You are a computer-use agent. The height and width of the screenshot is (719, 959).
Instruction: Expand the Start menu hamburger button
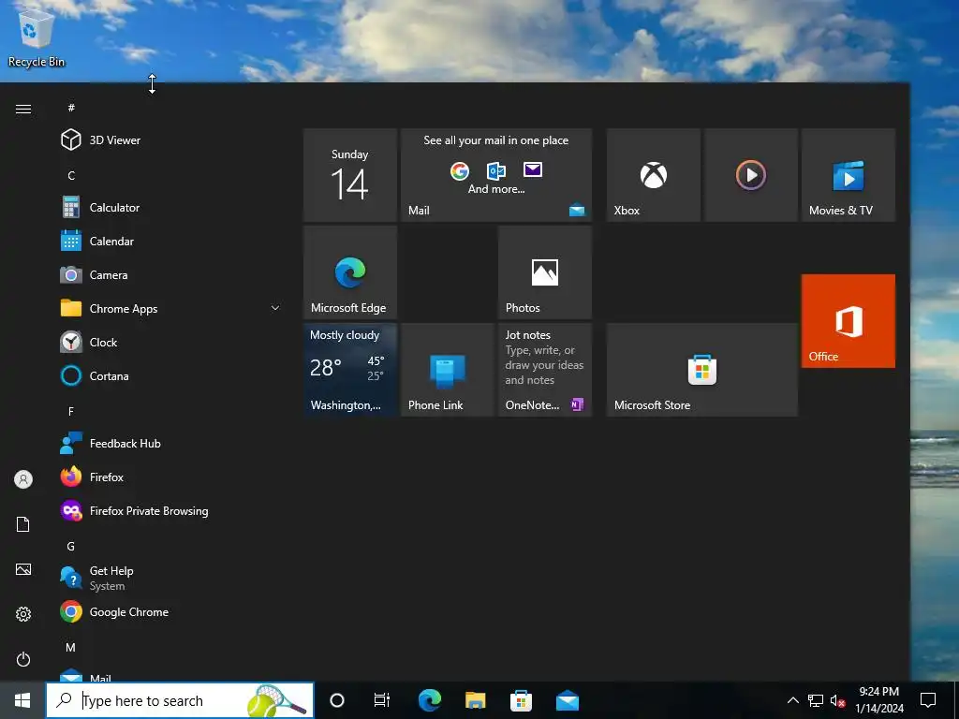23,109
